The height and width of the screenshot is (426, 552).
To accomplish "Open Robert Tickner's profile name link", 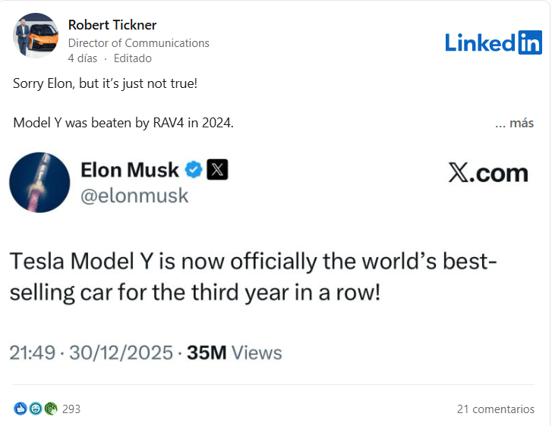I will point(112,25).
